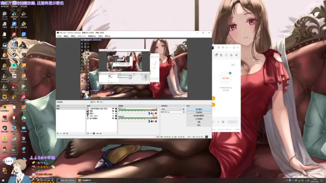Click the OBS preview canvas
The image size is (326, 183).
[x=134, y=69]
